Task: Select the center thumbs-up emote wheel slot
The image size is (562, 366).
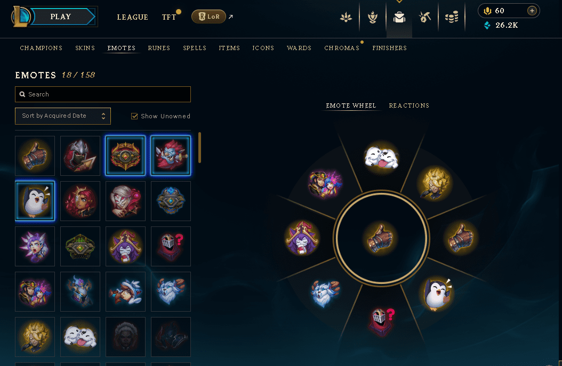Action: tap(381, 238)
